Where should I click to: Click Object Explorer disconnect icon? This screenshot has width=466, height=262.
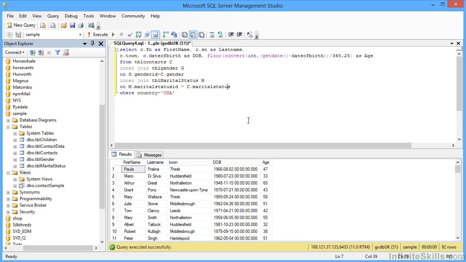pos(41,52)
